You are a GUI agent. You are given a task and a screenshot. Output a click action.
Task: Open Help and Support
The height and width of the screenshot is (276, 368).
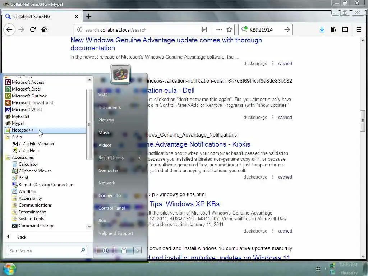(116, 233)
